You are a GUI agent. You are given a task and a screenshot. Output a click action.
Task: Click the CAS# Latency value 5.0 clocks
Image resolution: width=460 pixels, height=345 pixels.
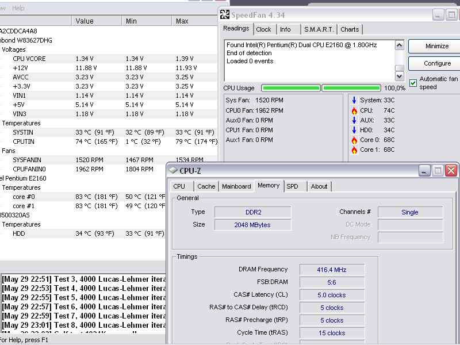332,295
